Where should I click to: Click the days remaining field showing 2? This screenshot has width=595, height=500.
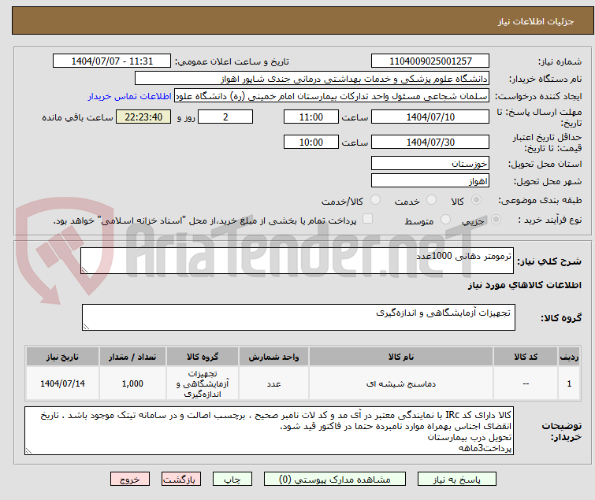point(225,117)
